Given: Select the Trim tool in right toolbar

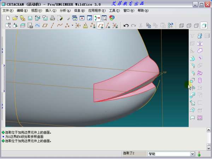Looking at the screenshot, I should tap(200, 58).
